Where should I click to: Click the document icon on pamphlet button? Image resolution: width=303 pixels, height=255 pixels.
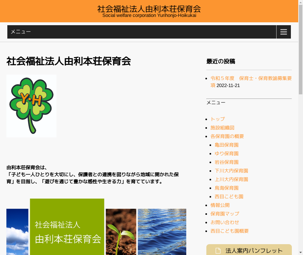click(218, 251)
